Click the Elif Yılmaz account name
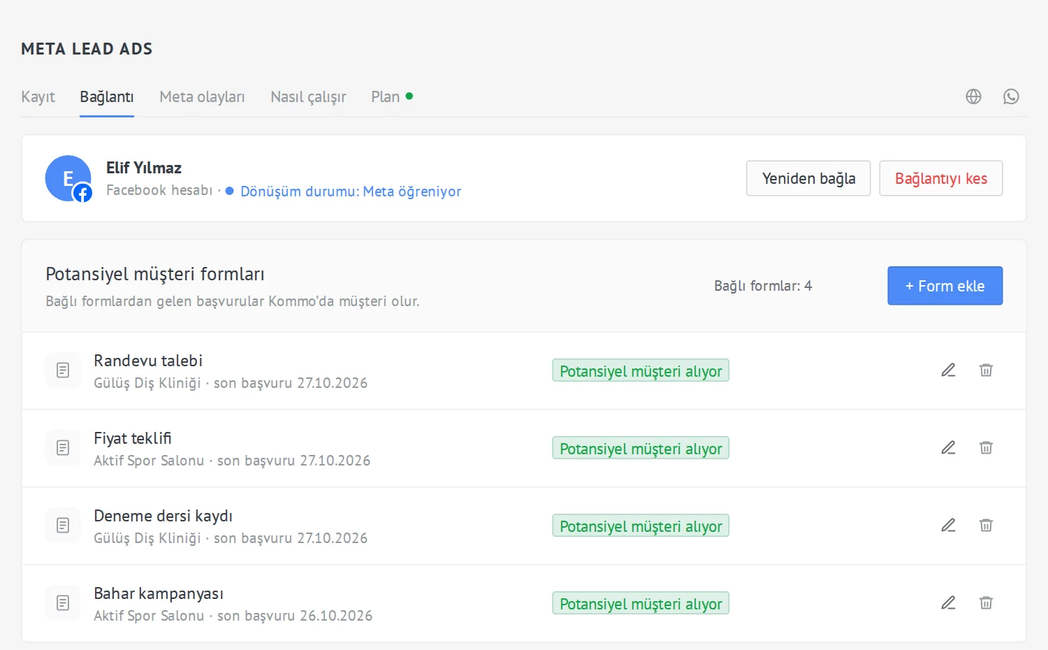1048x650 pixels. 144,168
